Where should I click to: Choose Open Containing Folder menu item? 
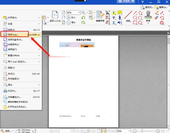(21, 107)
